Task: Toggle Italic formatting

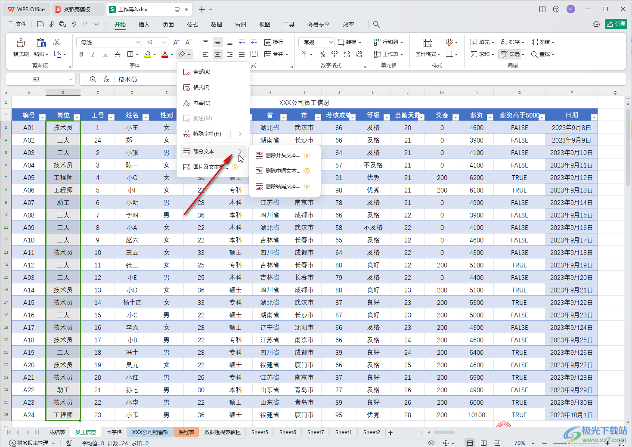Action: click(x=93, y=54)
